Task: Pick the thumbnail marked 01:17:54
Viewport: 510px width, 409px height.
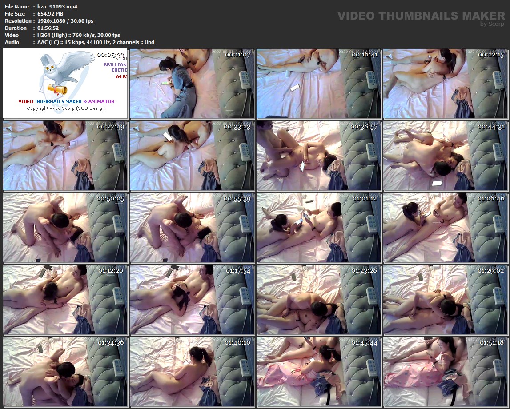Action: [x=192, y=300]
